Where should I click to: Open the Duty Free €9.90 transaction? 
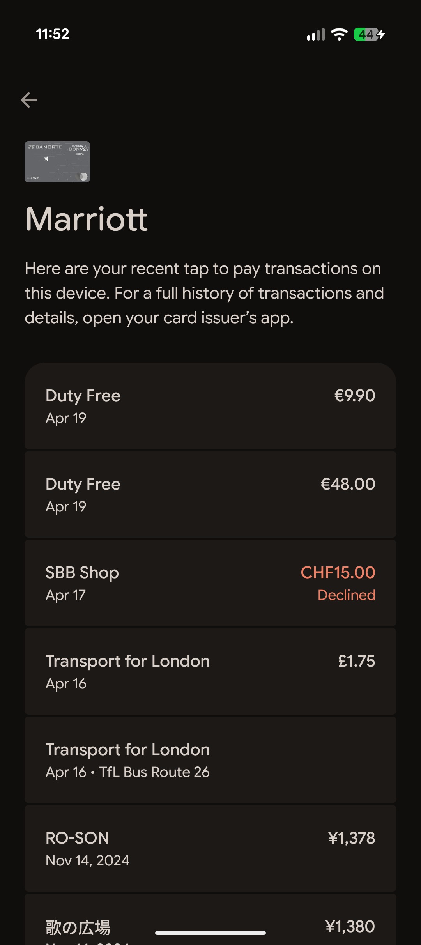coord(210,406)
